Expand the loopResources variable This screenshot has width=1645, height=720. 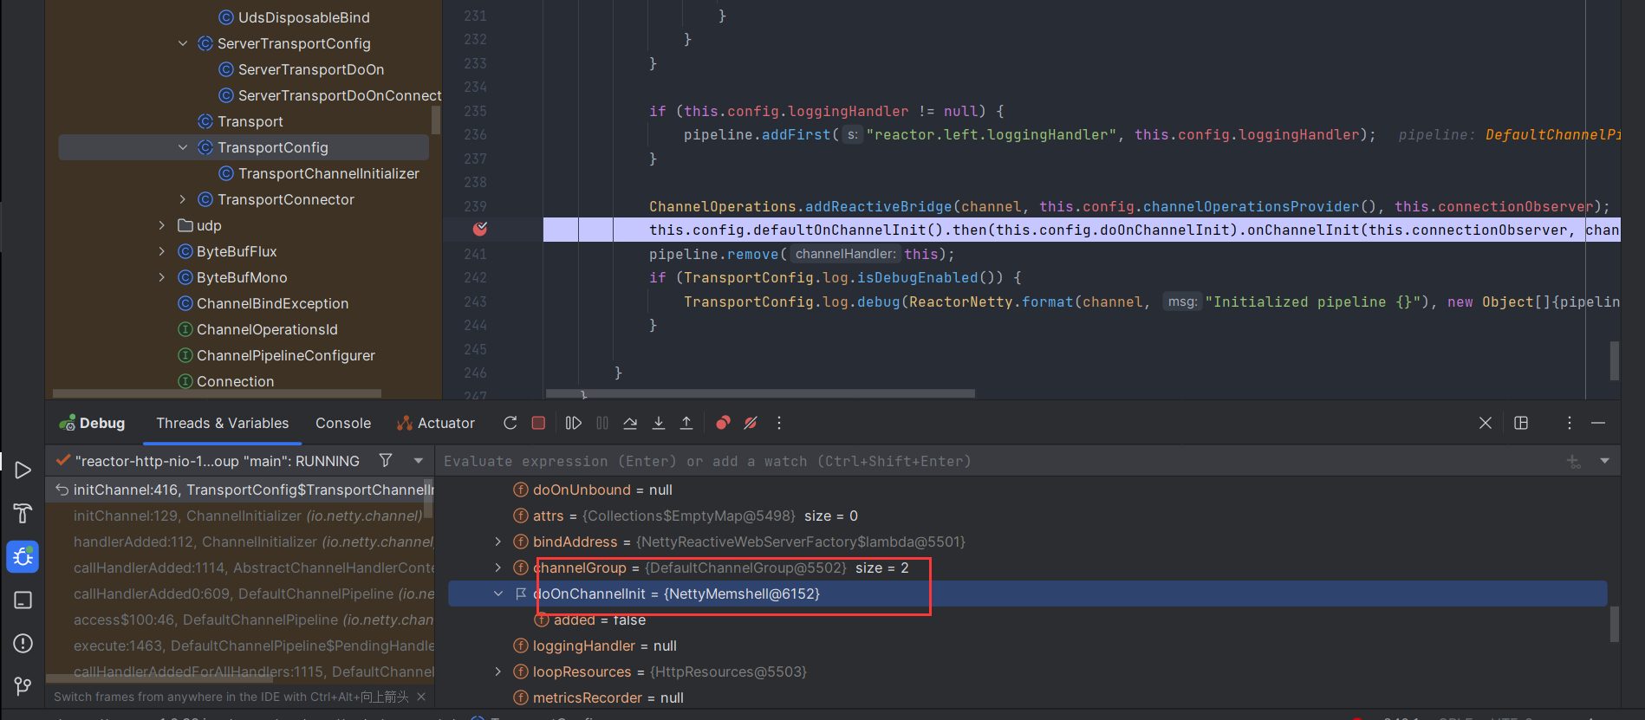tap(498, 671)
